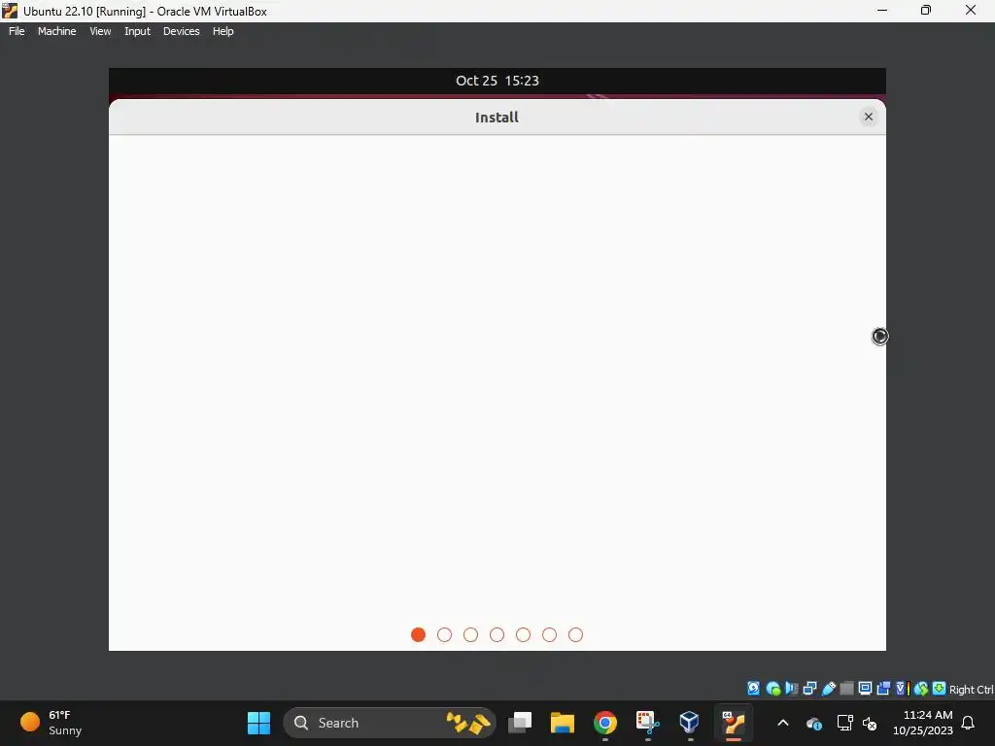Click the keyboard capture green arrow icon
The width and height of the screenshot is (995, 746).
coord(940,689)
